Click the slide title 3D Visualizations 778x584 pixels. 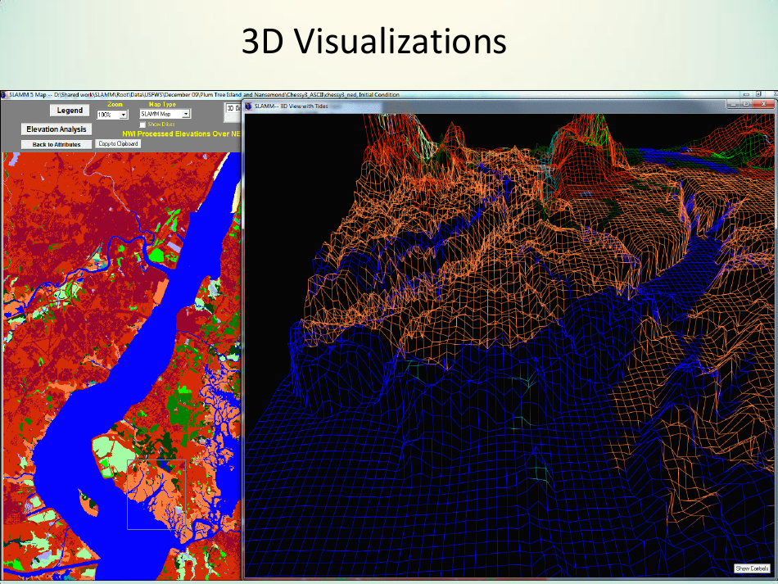[x=373, y=42]
